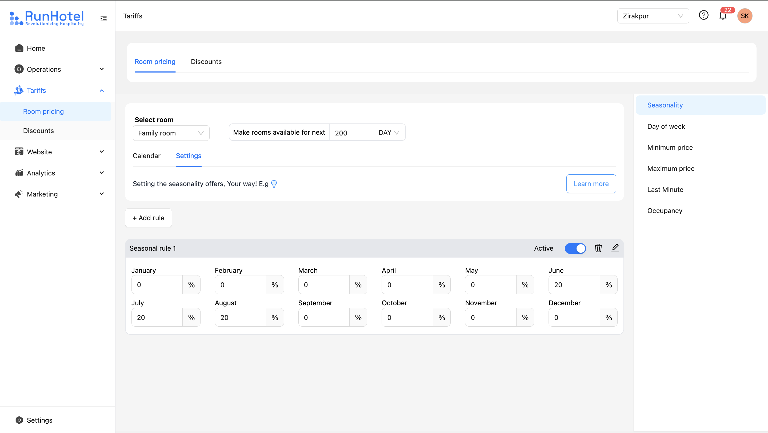Click the February percentage field
Image resolution: width=768 pixels, height=433 pixels.
click(x=240, y=284)
